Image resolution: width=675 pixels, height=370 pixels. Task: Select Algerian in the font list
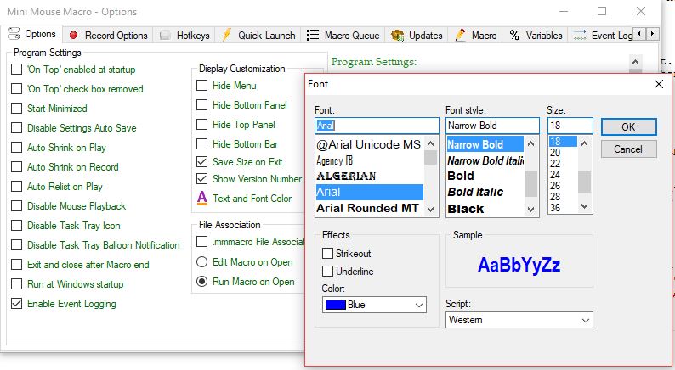pos(346,177)
